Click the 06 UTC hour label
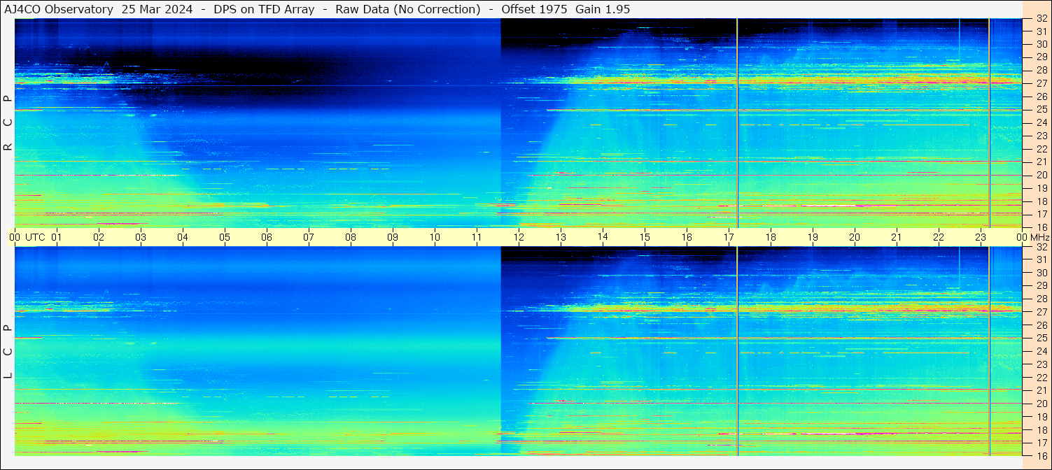 click(x=267, y=237)
